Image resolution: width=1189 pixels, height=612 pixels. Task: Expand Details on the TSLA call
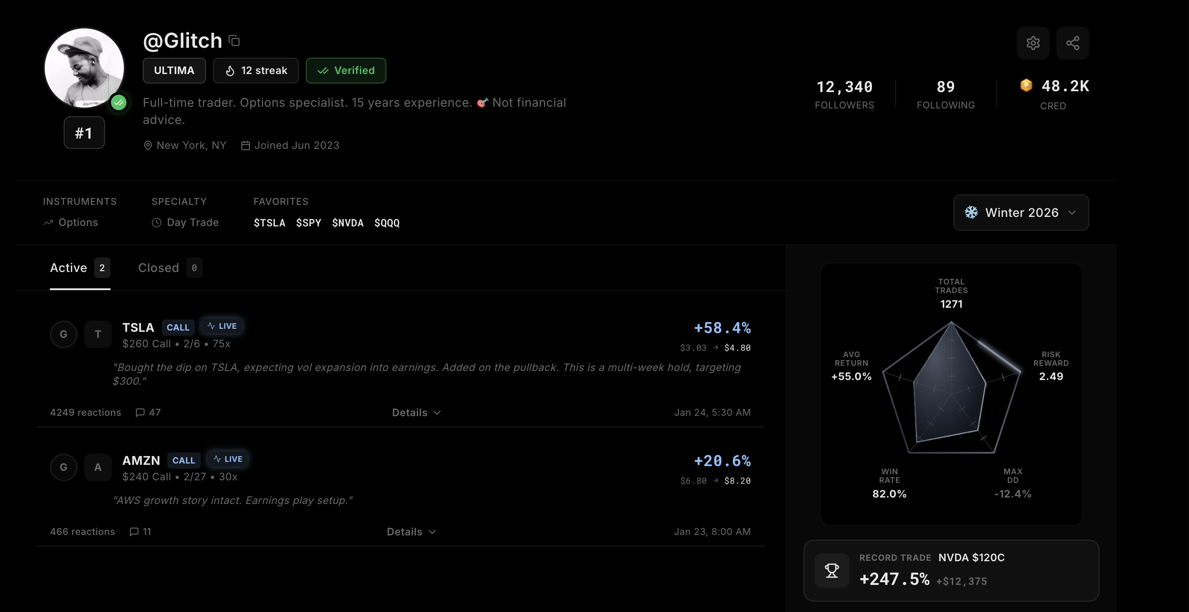[415, 412]
